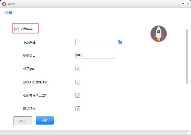Screen dimensions: 191x135
Task: Click the vertical scrollbar thumb
Action: (x=187, y=56)
